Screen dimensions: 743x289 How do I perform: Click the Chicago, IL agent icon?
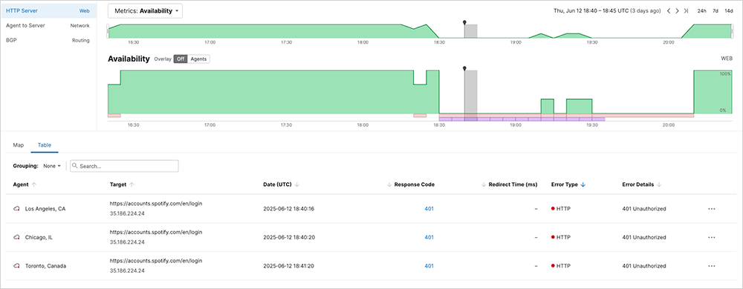[17, 238]
